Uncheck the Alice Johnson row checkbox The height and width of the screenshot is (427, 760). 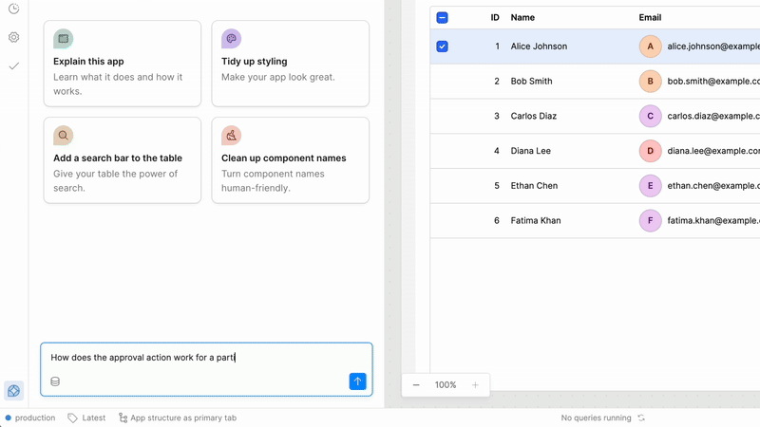click(x=442, y=46)
